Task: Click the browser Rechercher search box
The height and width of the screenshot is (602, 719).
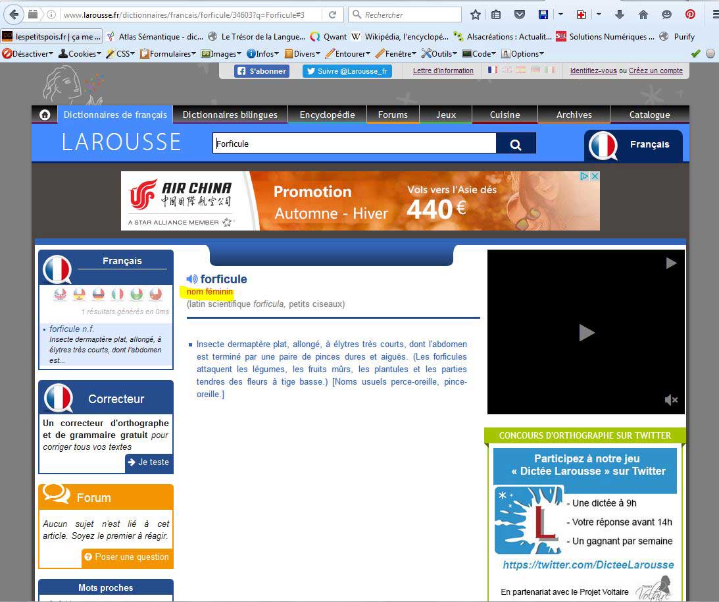Action: click(x=405, y=14)
